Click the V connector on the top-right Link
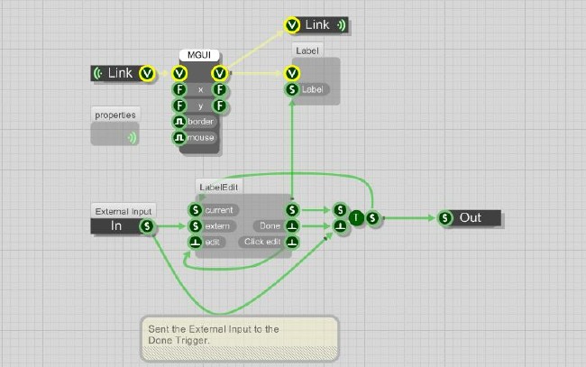586x367 pixels. pos(293,25)
